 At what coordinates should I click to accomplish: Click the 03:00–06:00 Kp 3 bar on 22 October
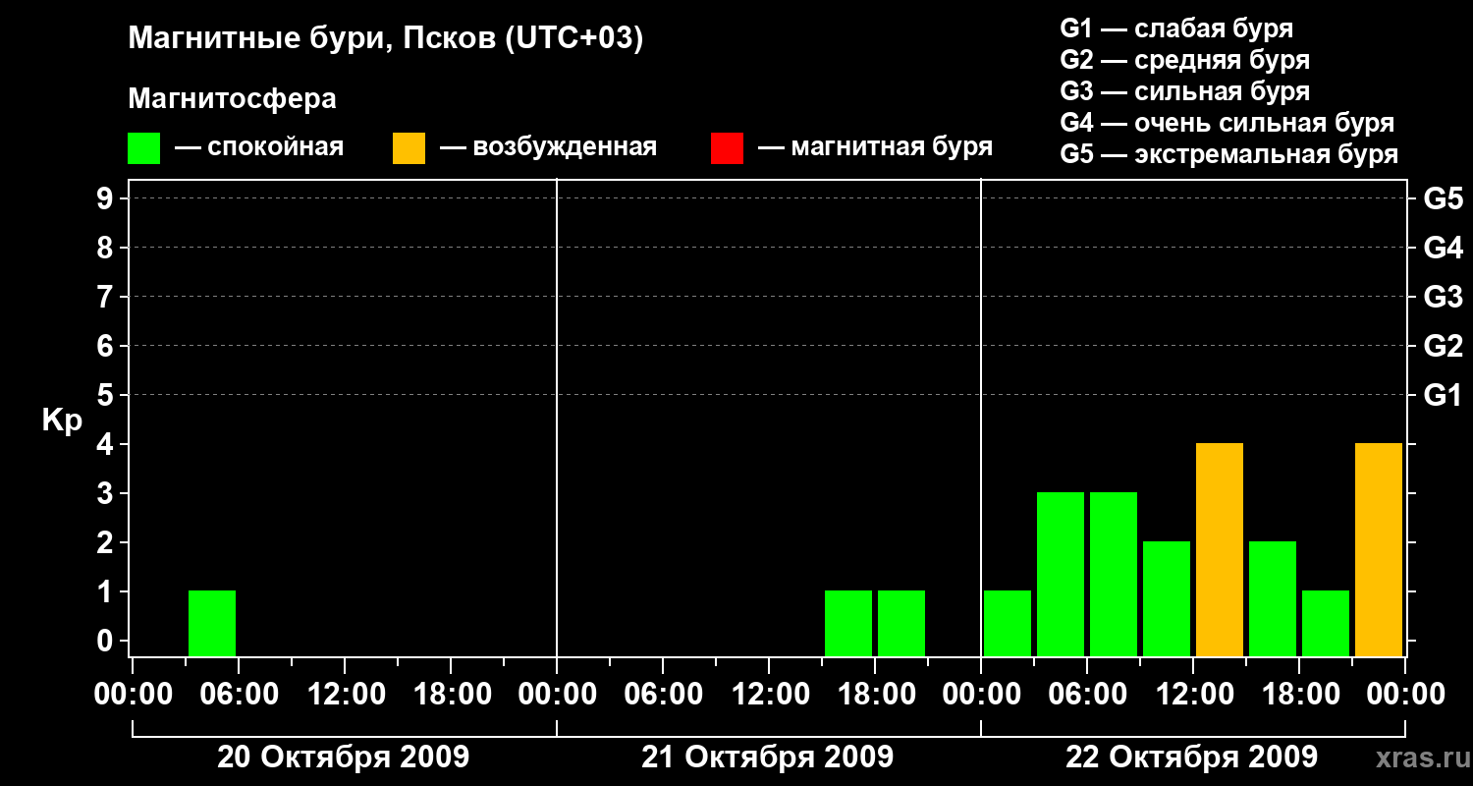[1061, 575]
